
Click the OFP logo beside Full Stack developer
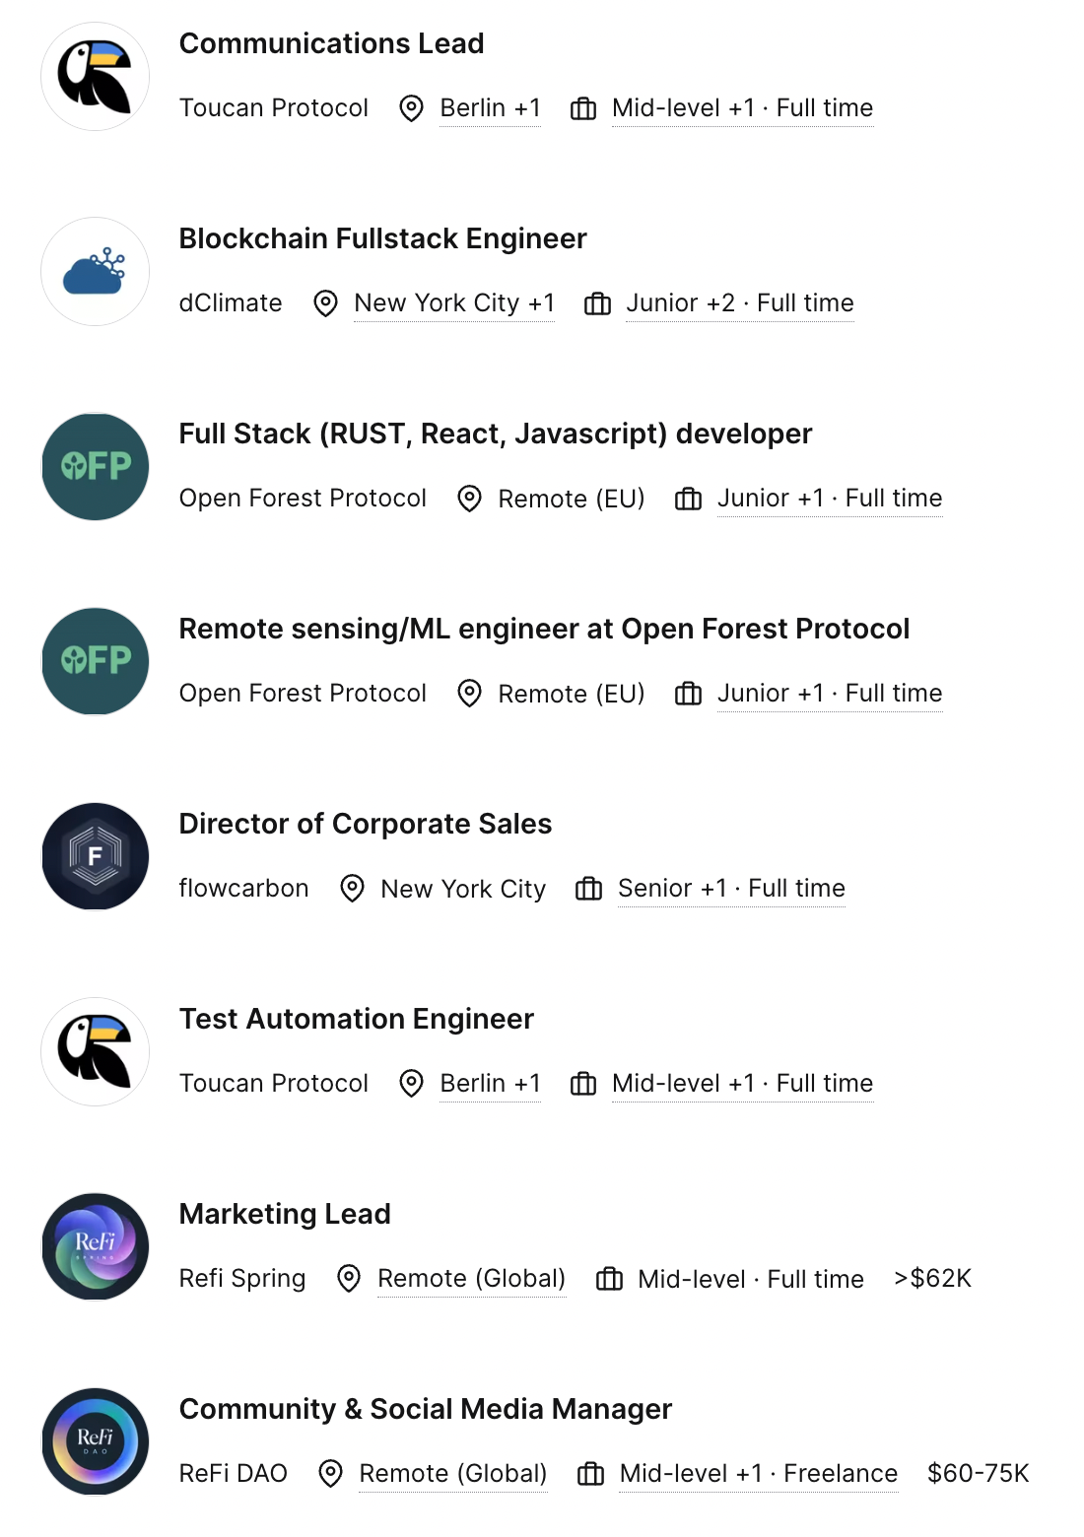(x=95, y=467)
